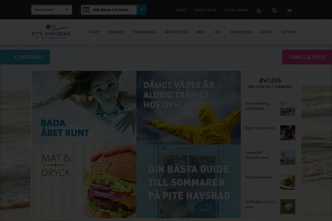Open the 'Golf både ute och inne' link
Screen dimensions: 332x221
[260, 204]
